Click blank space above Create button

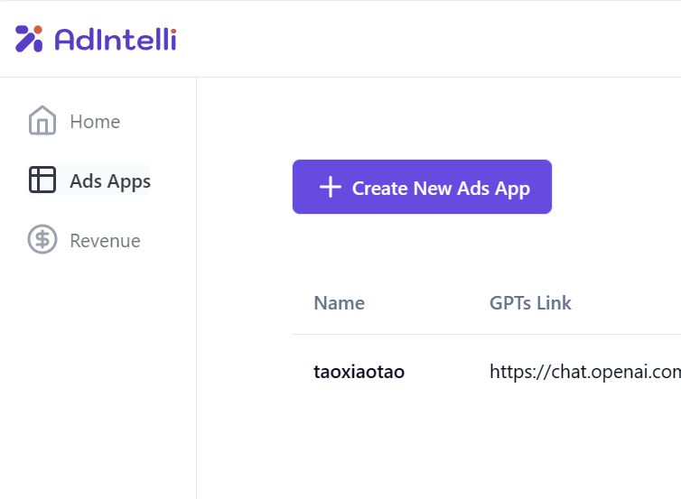(x=439, y=119)
